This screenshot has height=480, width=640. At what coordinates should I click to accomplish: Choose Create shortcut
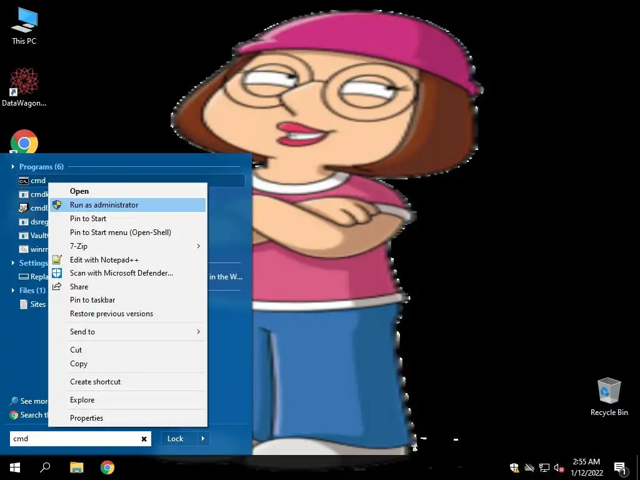[127, 382]
